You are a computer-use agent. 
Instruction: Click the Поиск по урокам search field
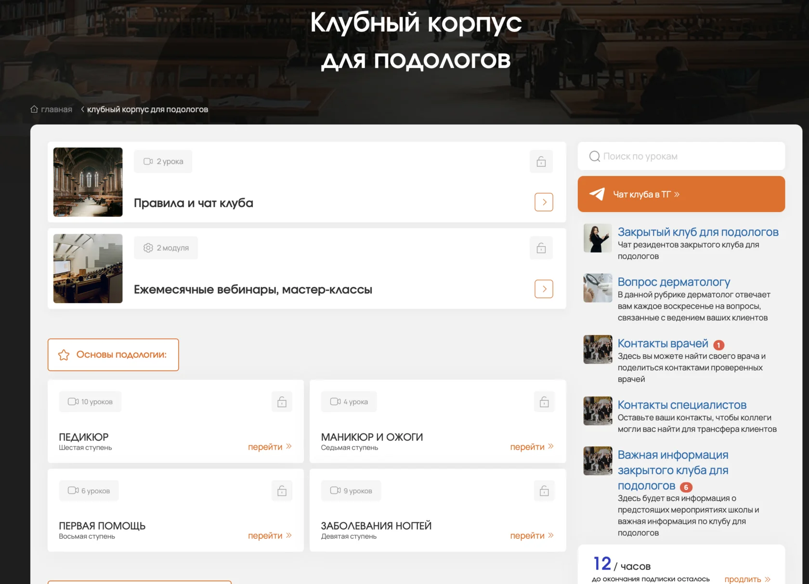pos(681,156)
